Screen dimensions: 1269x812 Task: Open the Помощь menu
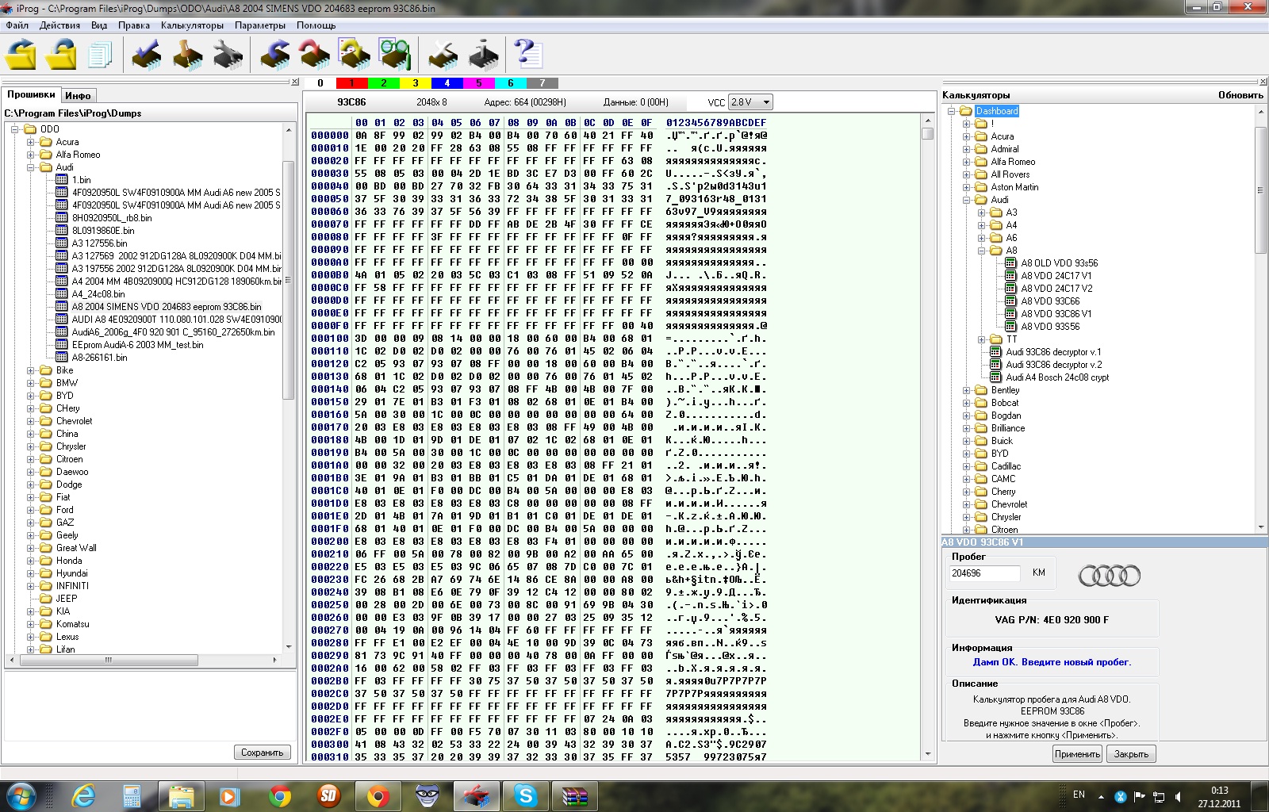point(316,25)
